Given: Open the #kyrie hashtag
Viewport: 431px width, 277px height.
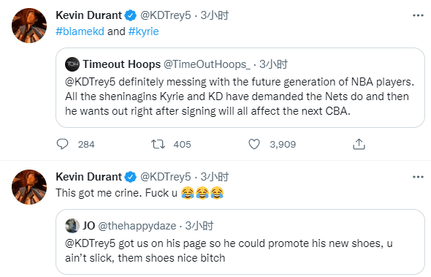Looking at the screenshot, I should [x=143, y=31].
